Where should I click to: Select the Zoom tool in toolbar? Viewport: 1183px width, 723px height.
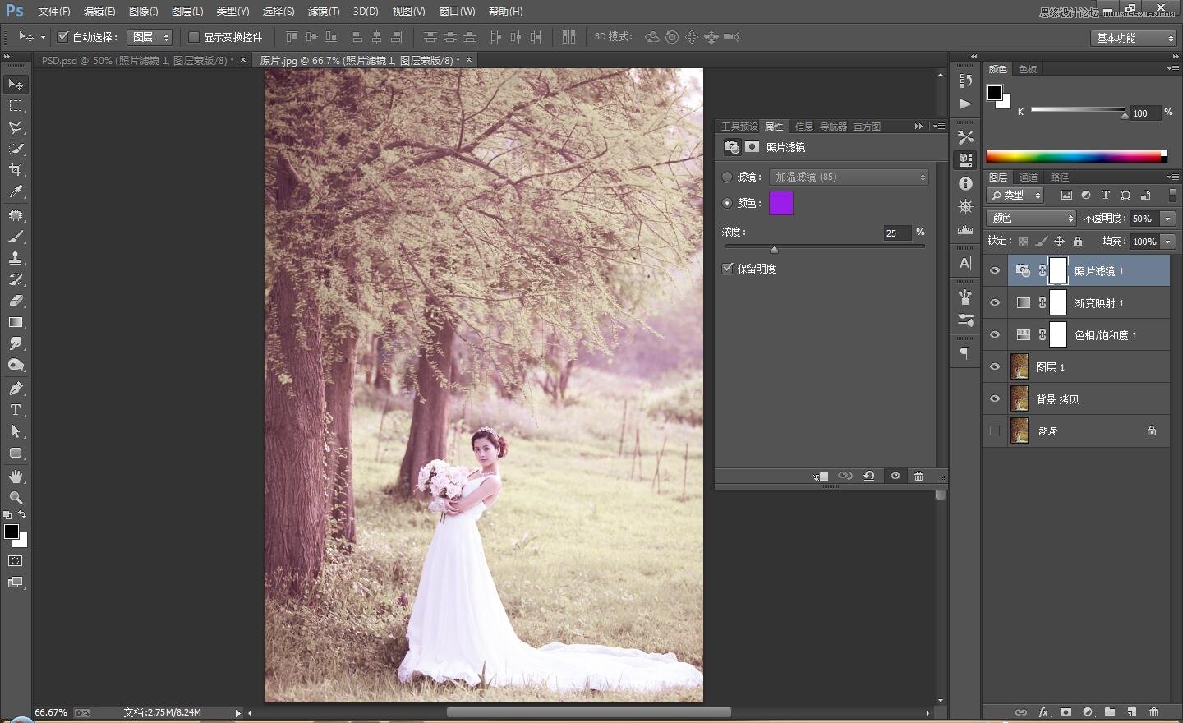[x=16, y=498]
